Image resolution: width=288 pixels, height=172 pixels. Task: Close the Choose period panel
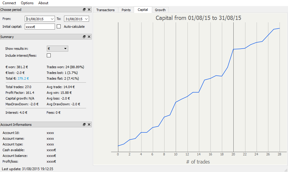point(89,10)
